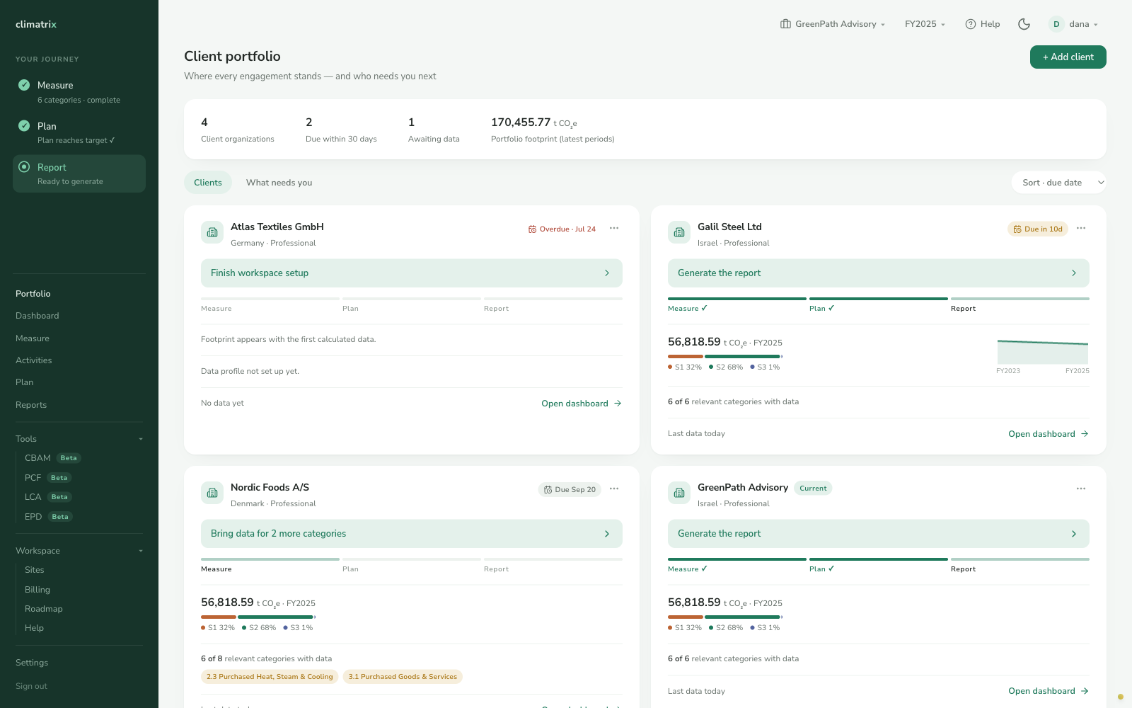Click Due in 10d badge
The image size is (1132, 708).
(1038, 229)
